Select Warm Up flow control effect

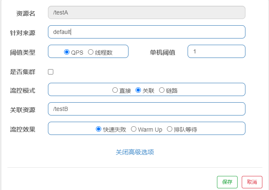pyautogui.click(x=133, y=129)
